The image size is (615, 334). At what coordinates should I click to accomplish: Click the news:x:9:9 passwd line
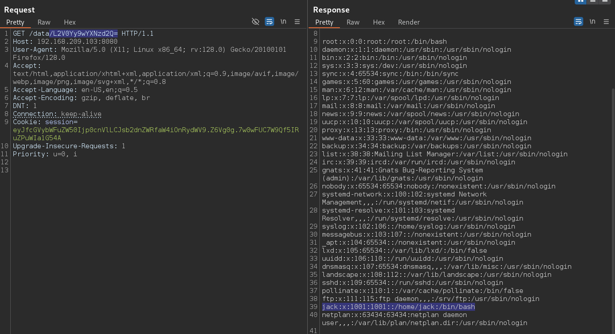point(420,114)
